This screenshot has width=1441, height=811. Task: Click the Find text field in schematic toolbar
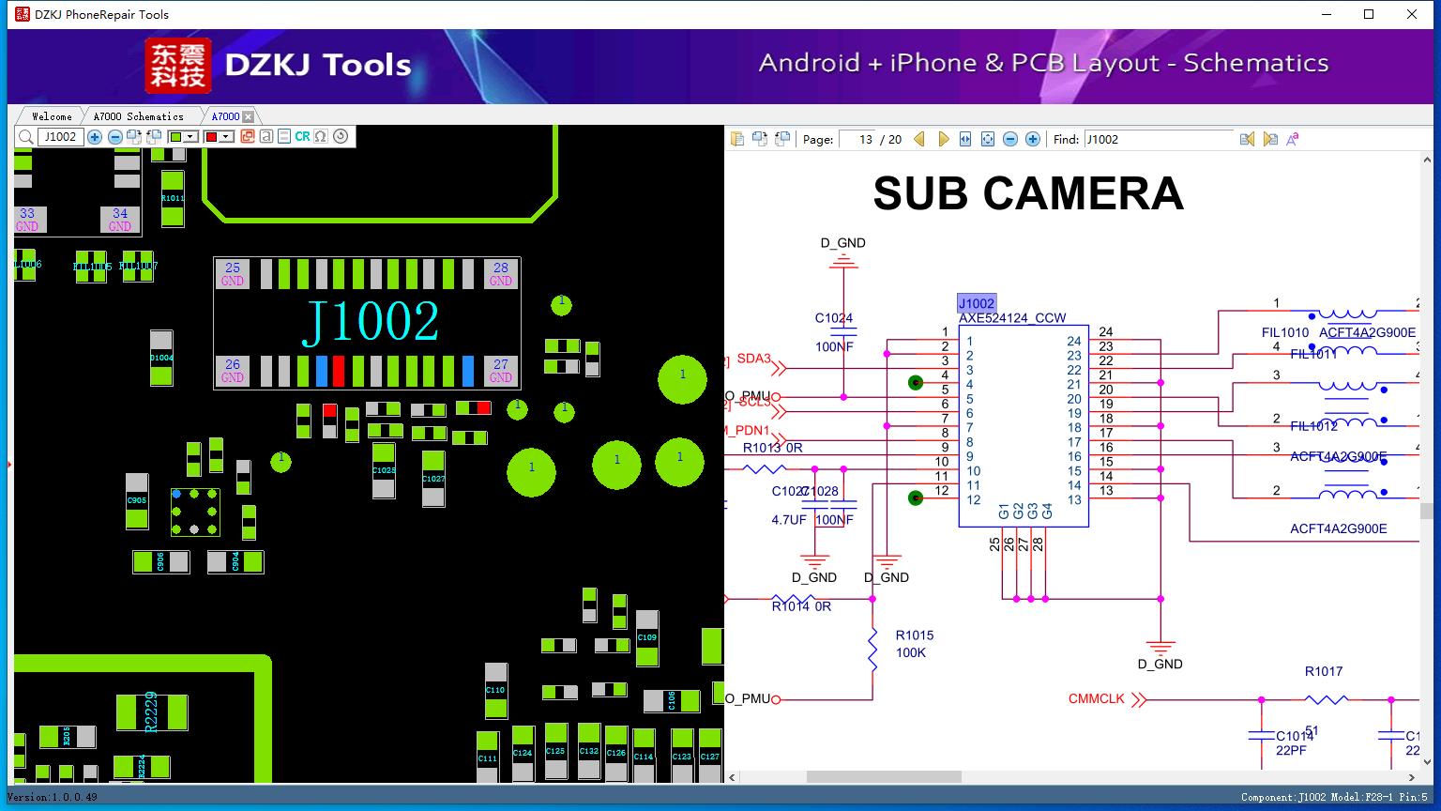pos(1160,139)
